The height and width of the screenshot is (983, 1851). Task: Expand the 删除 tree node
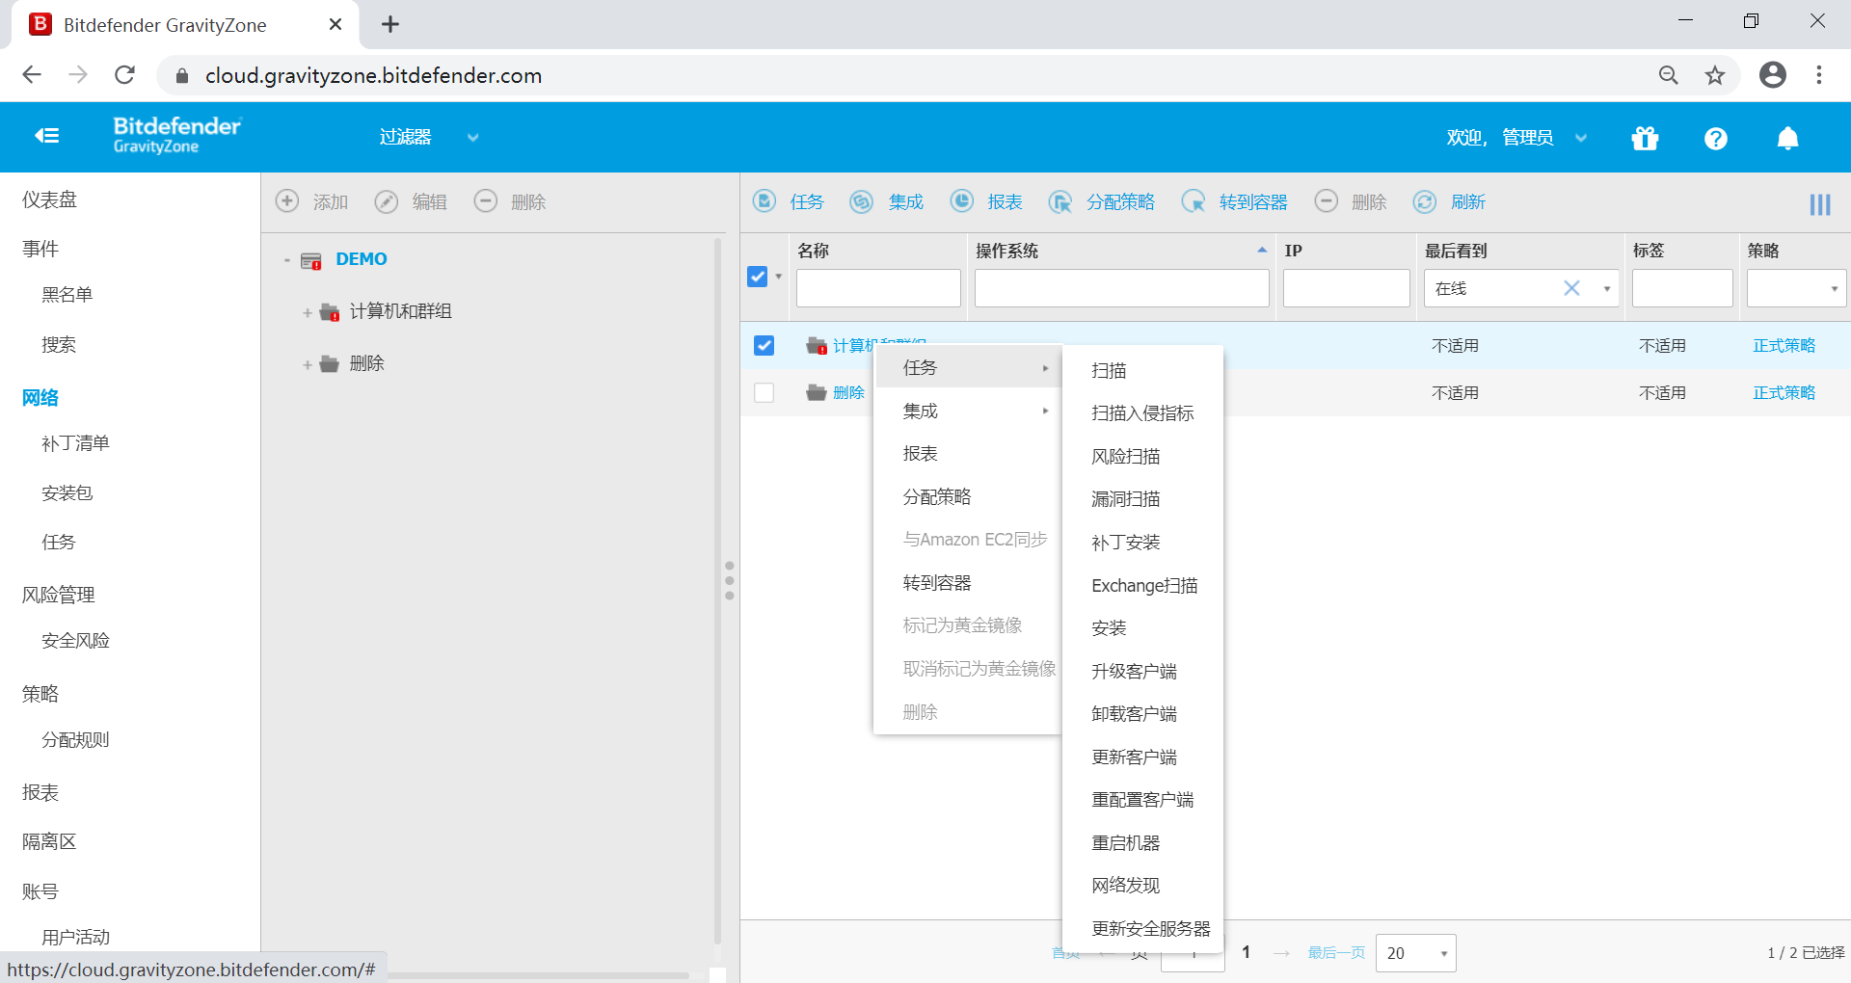coord(308,365)
